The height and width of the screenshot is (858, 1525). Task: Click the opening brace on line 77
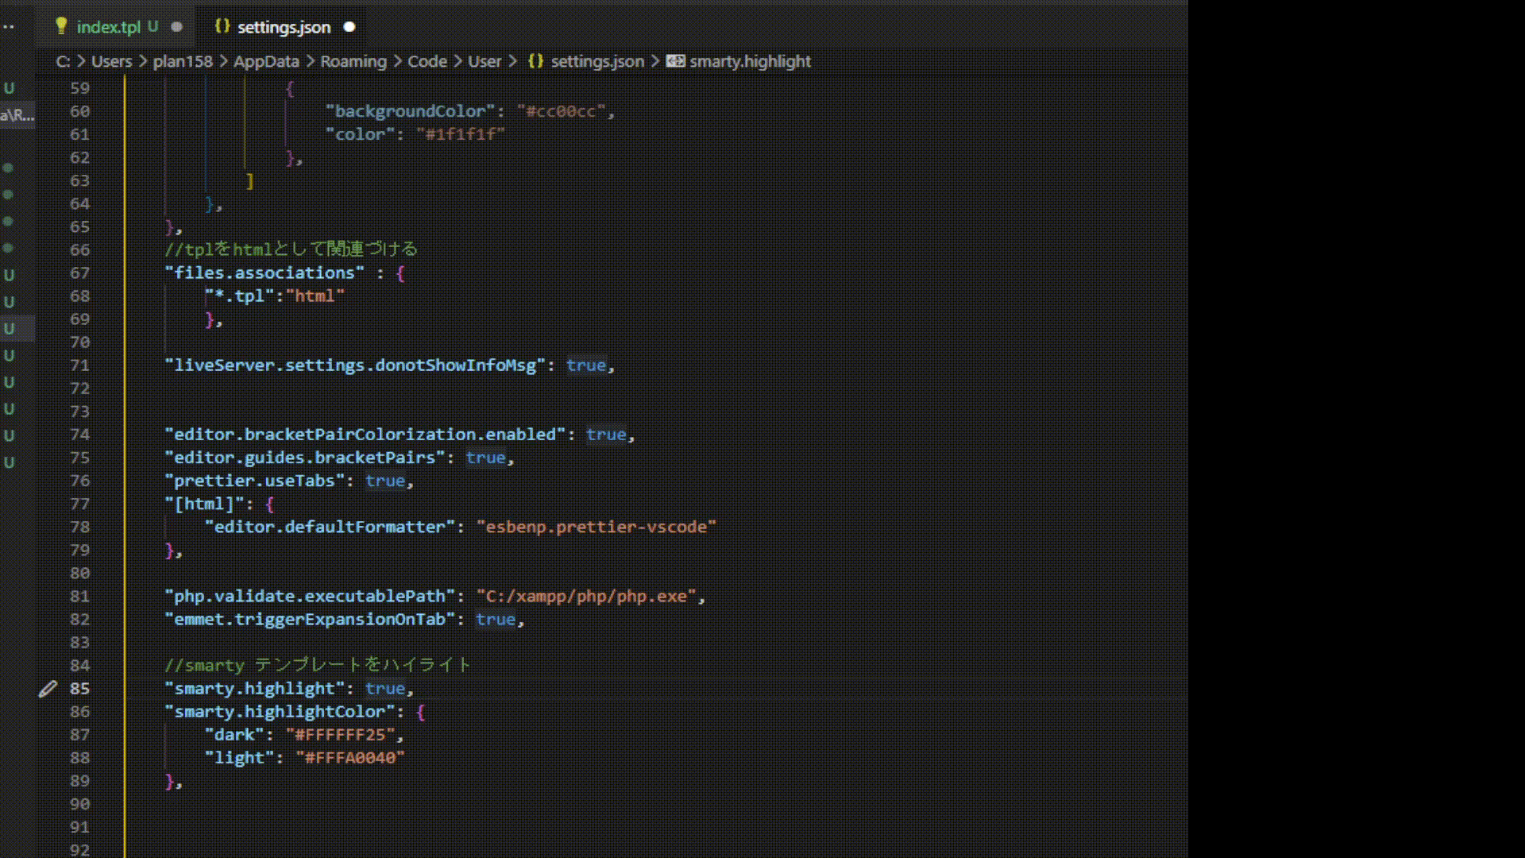(x=270, y=504)
